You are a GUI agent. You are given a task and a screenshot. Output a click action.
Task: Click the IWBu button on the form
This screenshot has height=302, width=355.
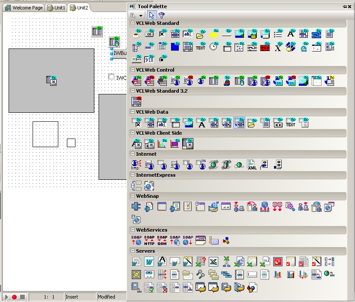click(120, 53)
